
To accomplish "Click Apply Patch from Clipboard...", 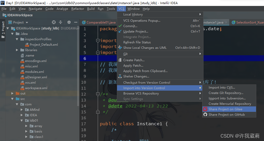I will click(x=160, y=71).
